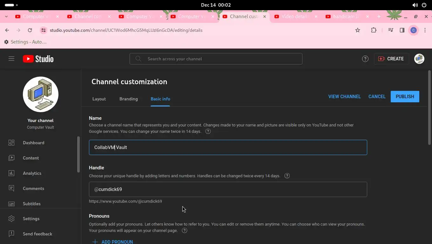This screenshot has height=244, width=432.
Task: Click the CANCEL button
Action: pyautogui.click(x=377, y=97)
